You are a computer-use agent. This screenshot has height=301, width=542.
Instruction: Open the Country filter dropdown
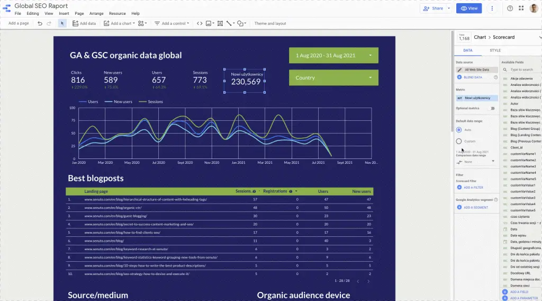pyautogui.click(x=333, y=78)
